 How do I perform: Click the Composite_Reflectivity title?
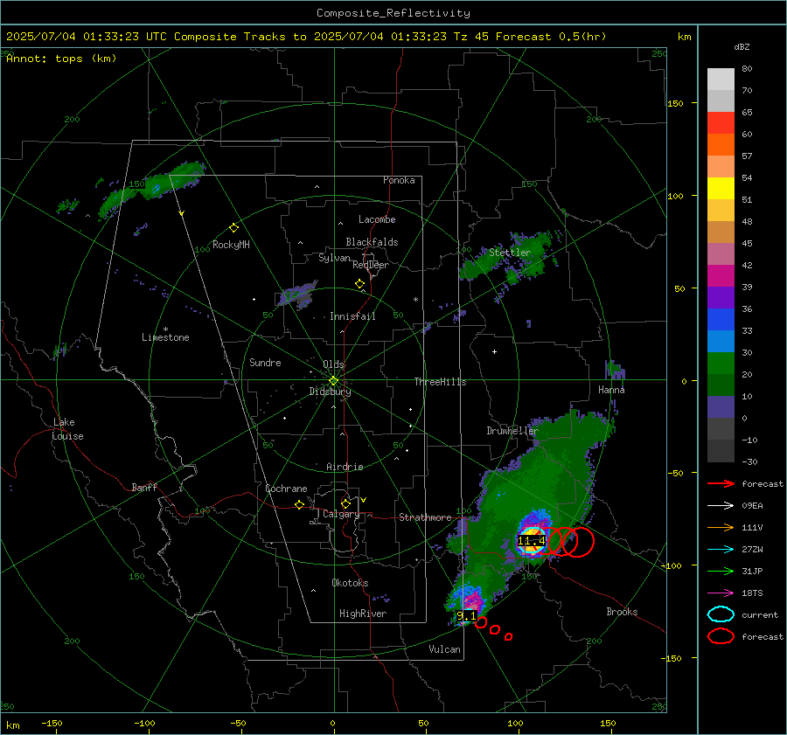pos(393,13)
